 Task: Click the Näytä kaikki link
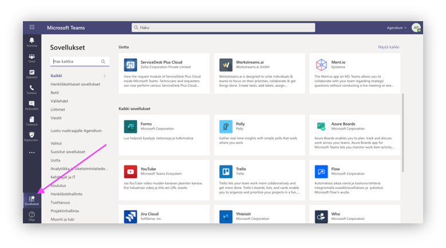(388, 47)
